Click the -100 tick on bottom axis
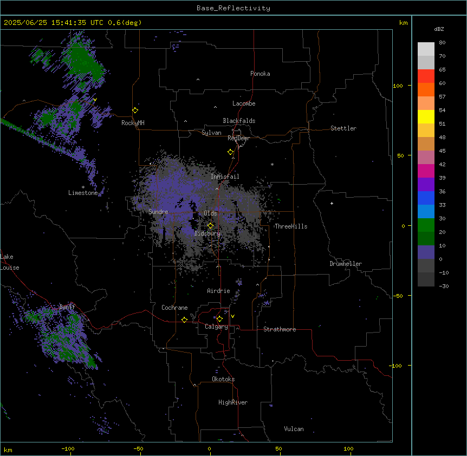The width and height of the screenshot is (467, 456). pos(68,448)
